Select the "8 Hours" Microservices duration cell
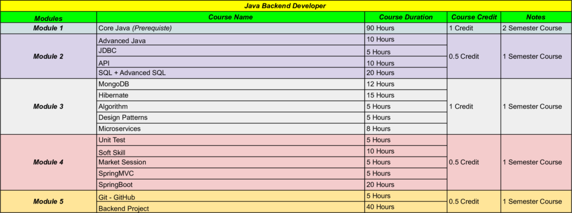 coord(406,129)
